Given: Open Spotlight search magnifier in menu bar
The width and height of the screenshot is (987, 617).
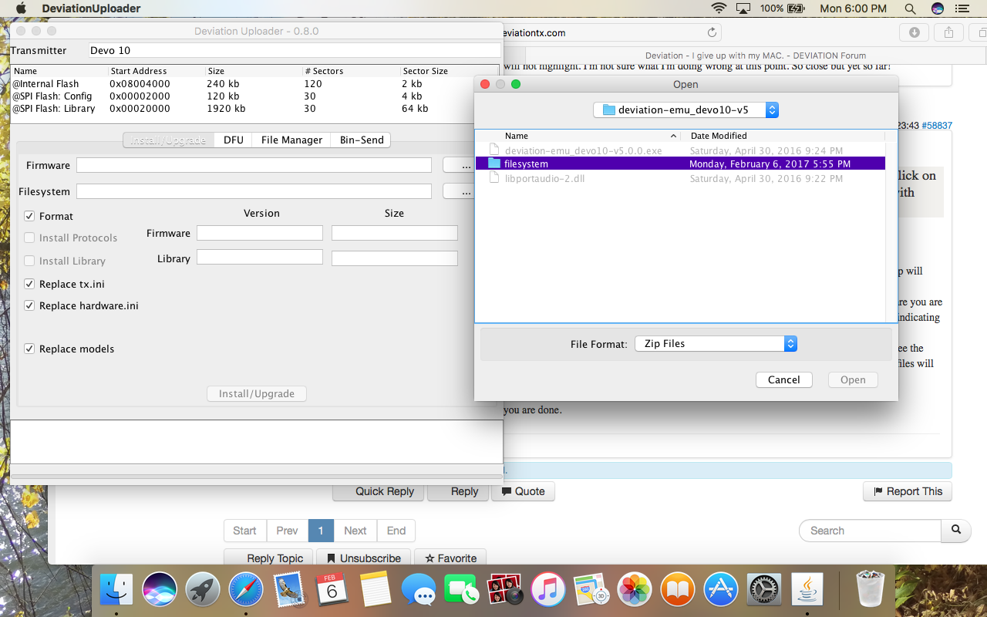Looking at the screenshot, I should pyautogui.click(x=910, y=8).
